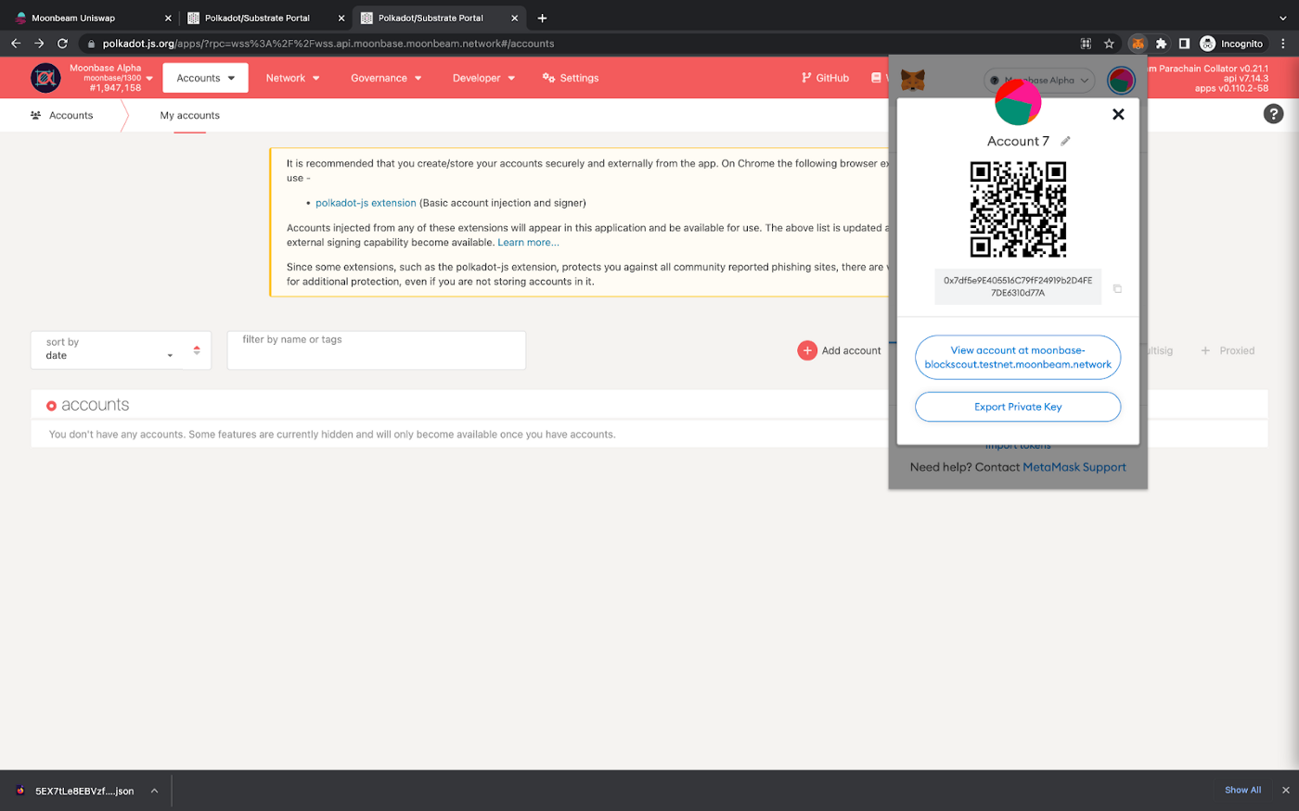
Task: Click the Incognito profile indicator
Action: [x=1232, y=44]
